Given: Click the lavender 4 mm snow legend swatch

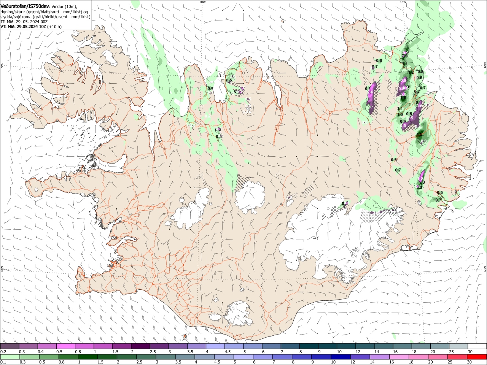Looking at the screenshot, I should click(x=215, y=346).
